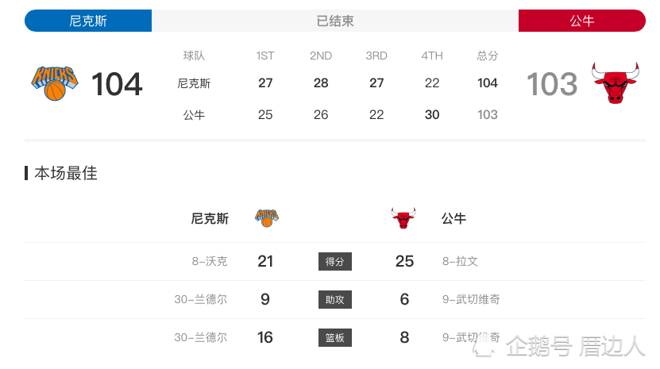This screenshot has width=660, height=369.
Task: Click the Knicks final score 104
Action: 117,84
